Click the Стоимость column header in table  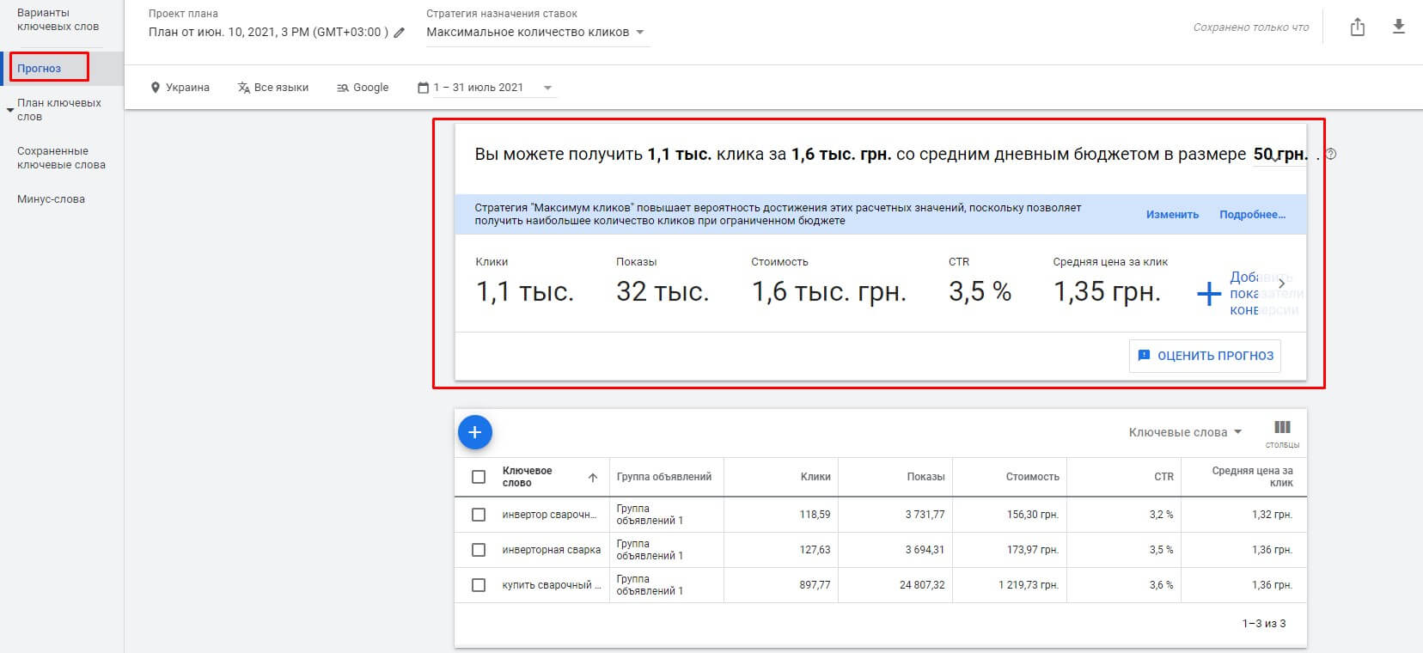(1032, 477)
